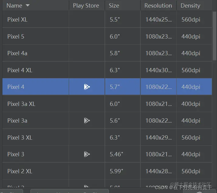Click the device list vertical scrollbar
The height and width of the screenshot is (193, 217).
(214, 36)
